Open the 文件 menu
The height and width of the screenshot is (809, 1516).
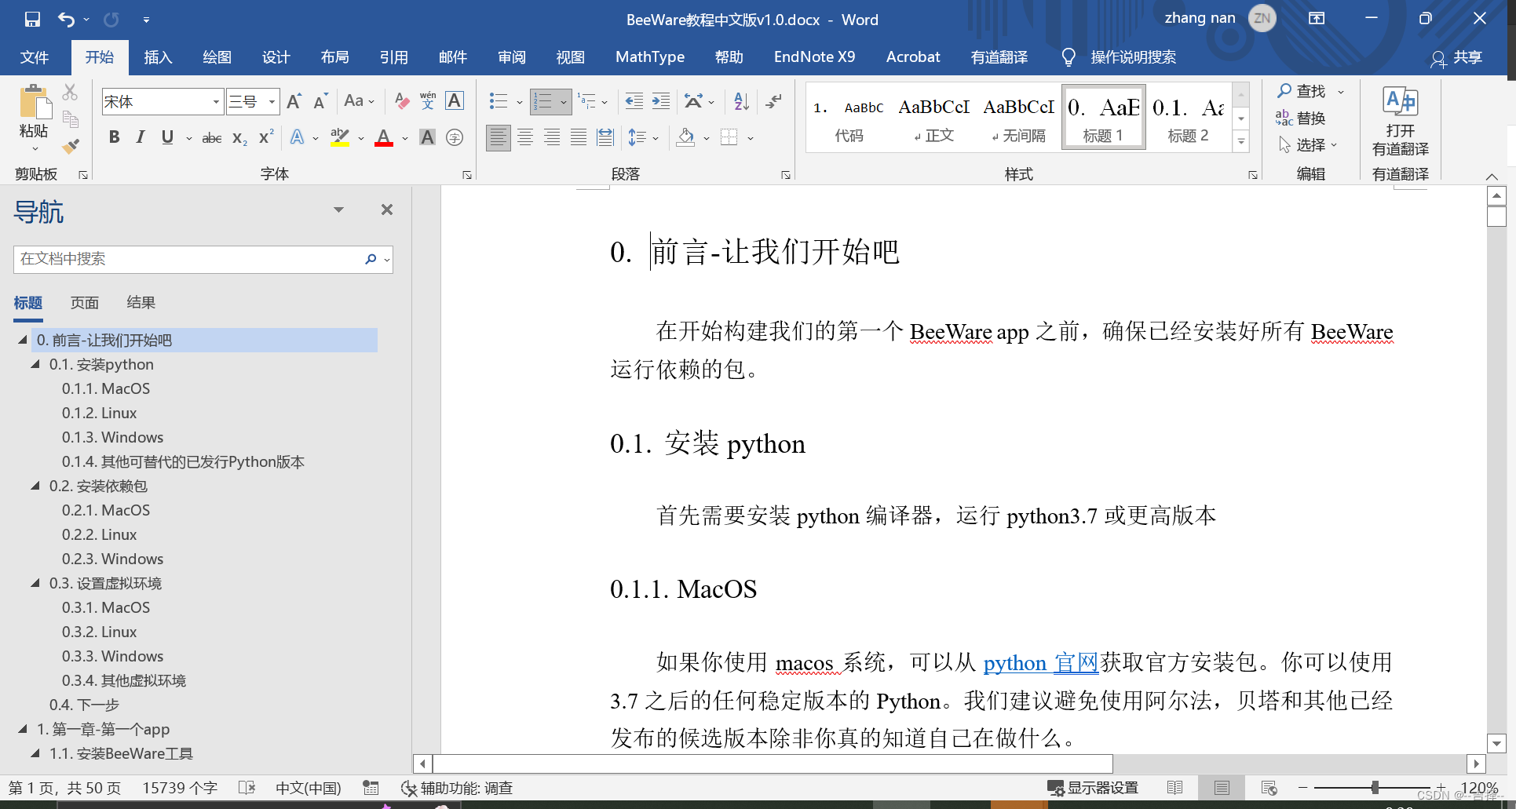pos(35,57)
